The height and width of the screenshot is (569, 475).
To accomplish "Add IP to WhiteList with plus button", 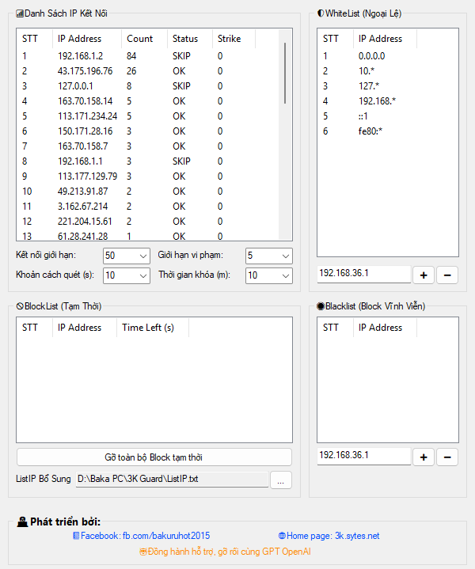I will pos(424,275).
